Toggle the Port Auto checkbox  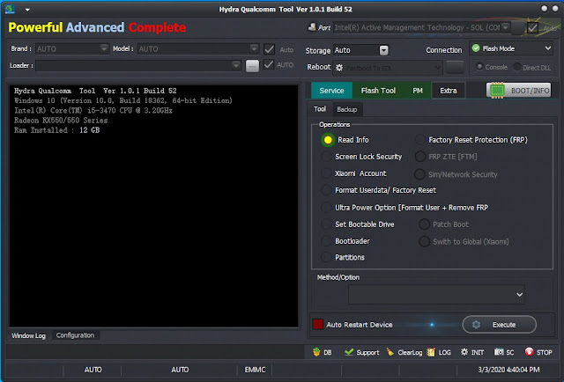point(532,27)
